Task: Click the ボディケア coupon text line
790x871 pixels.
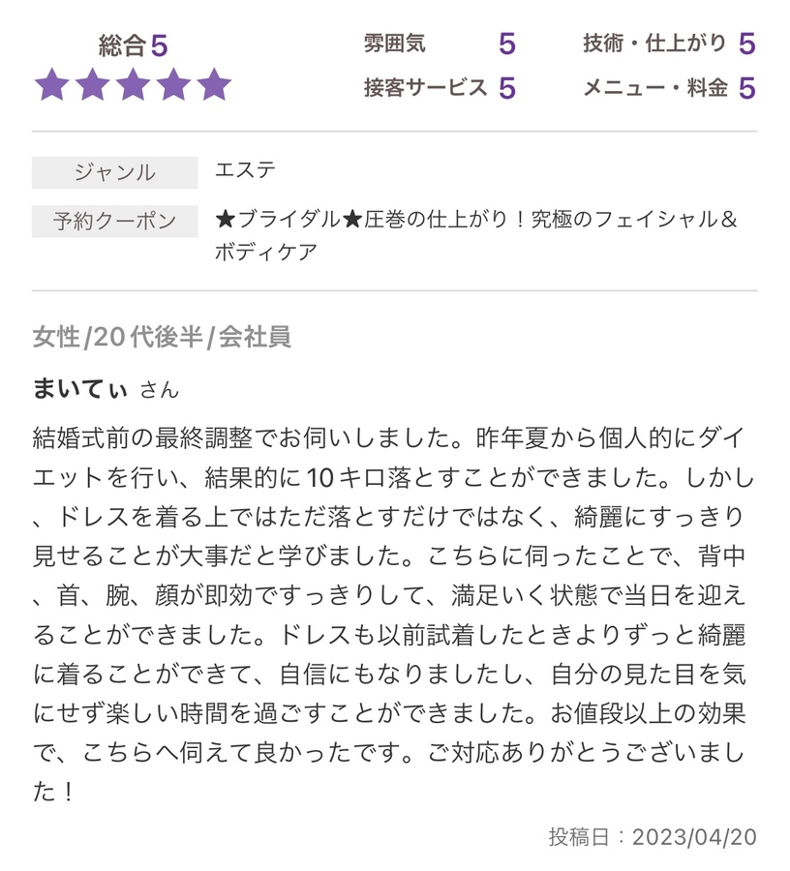Action: click(266, 253)
